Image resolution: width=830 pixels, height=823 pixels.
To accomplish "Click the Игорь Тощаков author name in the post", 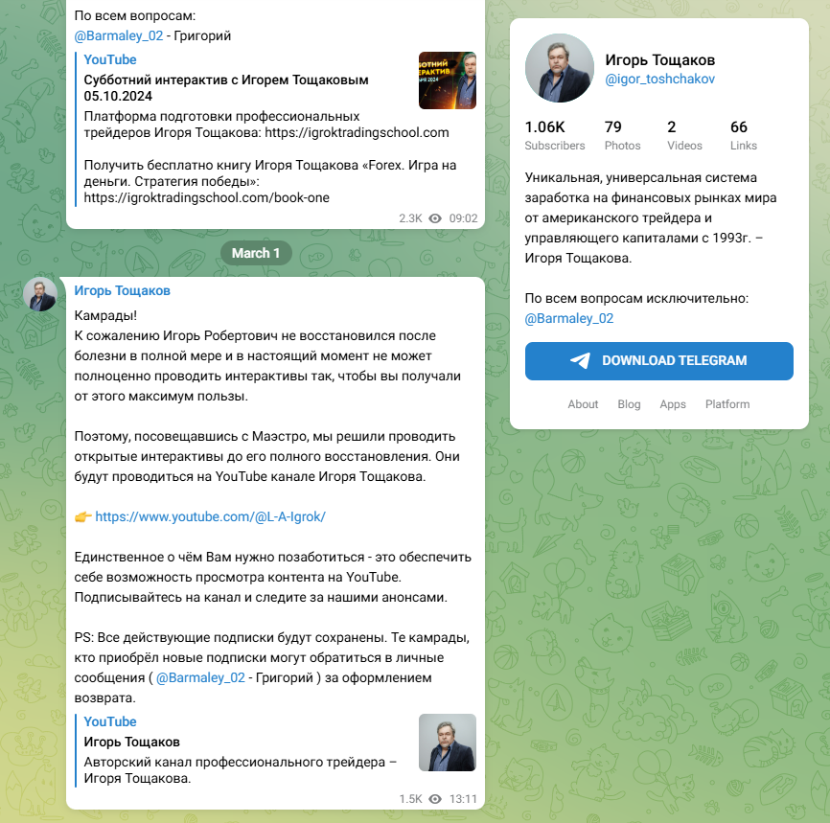I will pos(123,290).
